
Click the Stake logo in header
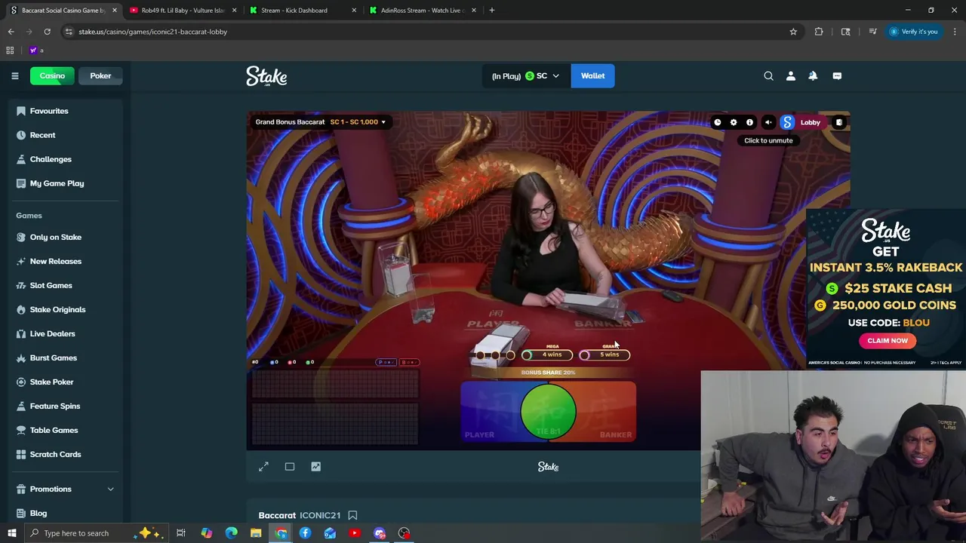pyautogui.click(x=266, y=76)
